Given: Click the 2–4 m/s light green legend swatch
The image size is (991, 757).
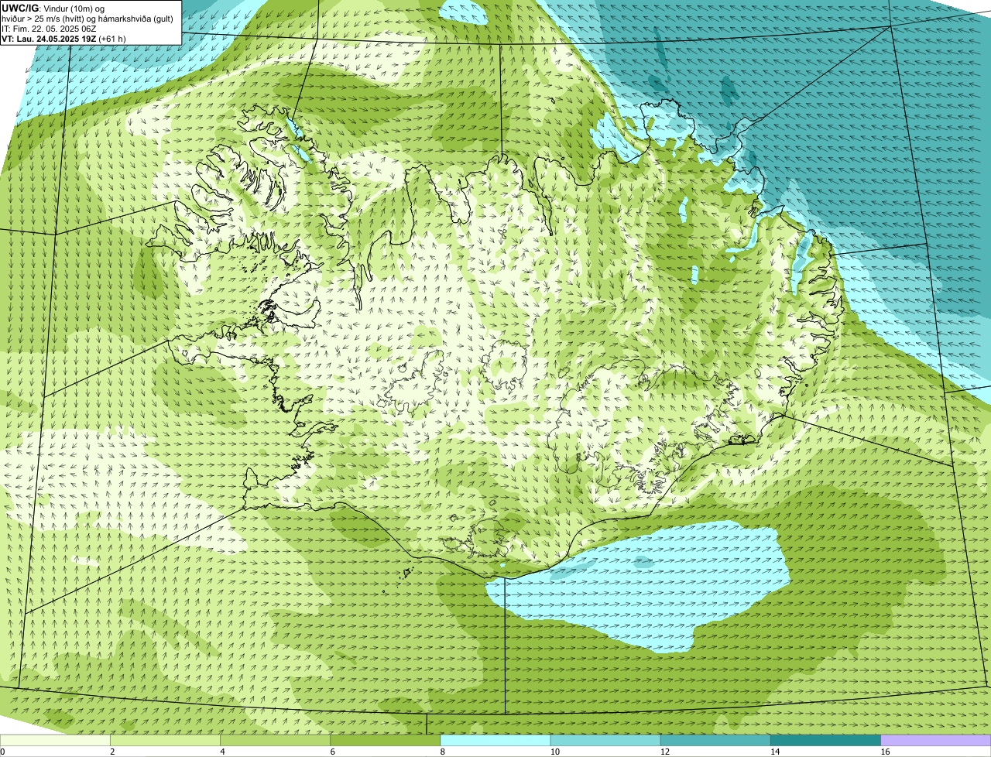Looking at the screenshot, I should [x=165, y=740].
